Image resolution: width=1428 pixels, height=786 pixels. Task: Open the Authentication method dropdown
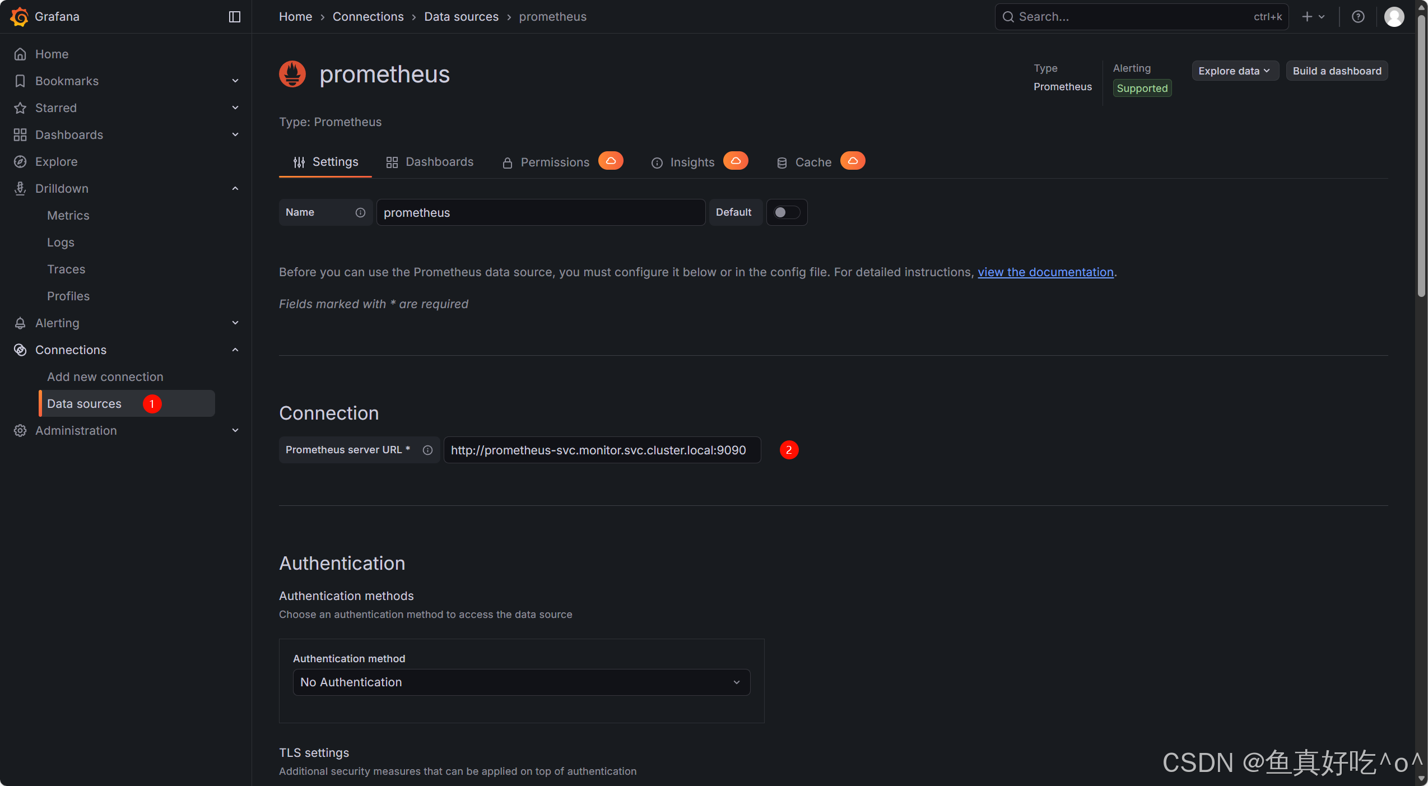click(x=521, y=682)
